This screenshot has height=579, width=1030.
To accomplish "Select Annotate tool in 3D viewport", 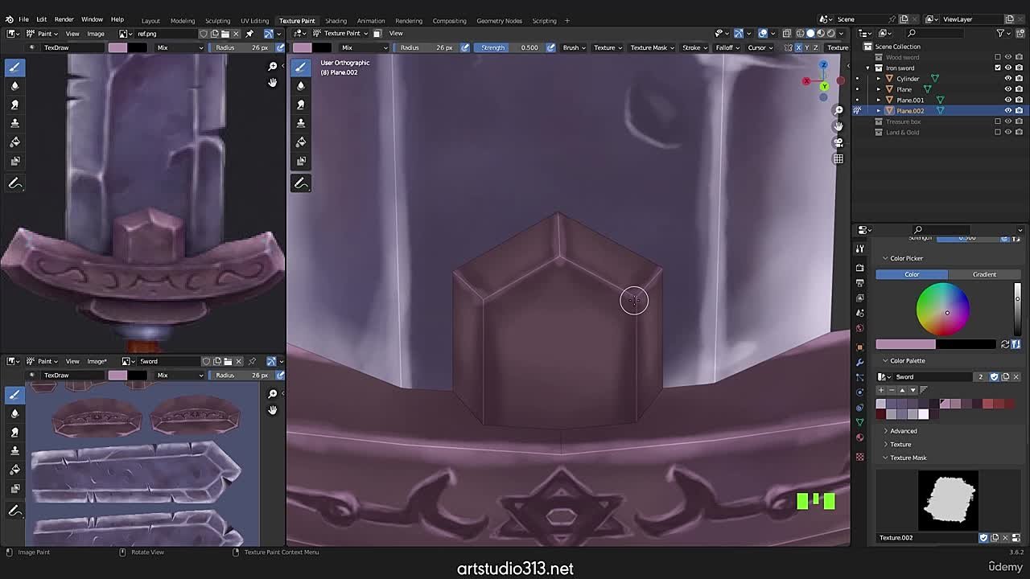I will pyautogui.click(x=301, y=183).
